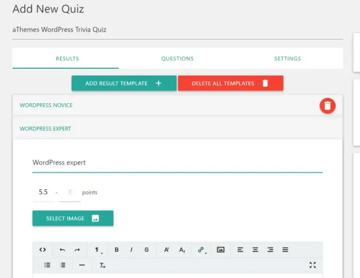Align text center
Screen dimensions: 360x278
point(255,250)
